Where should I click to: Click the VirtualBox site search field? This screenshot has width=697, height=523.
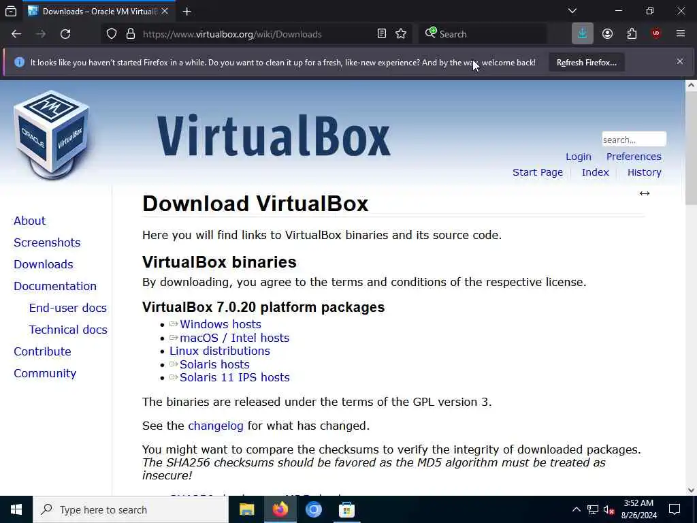(x=634, y=139)
